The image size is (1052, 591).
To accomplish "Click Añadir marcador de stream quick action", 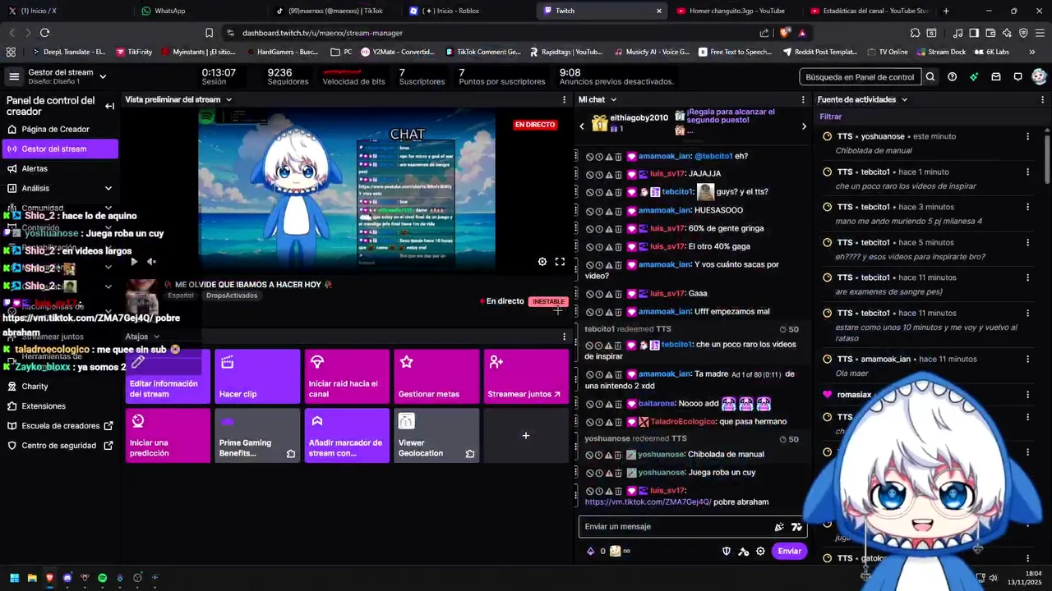I will [x=347, y=436].
